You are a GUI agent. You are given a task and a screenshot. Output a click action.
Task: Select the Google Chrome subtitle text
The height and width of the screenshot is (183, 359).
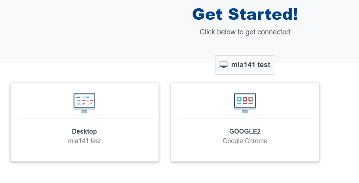[245, 141]
